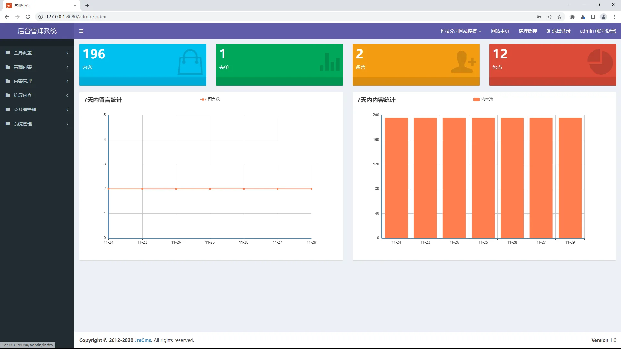Screen dimensions: 621x349
Task: Toggle the 留言数 legend series
Action: pyautogui.click(x=210, y=99)
